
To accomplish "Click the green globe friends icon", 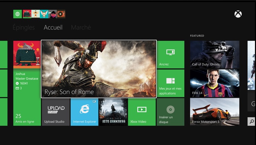I will click(18, 14).
